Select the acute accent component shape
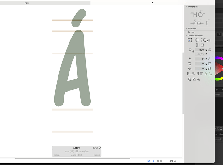Viewport: 223px width, 165px height. pyautogui.click(x=79, y=18)
